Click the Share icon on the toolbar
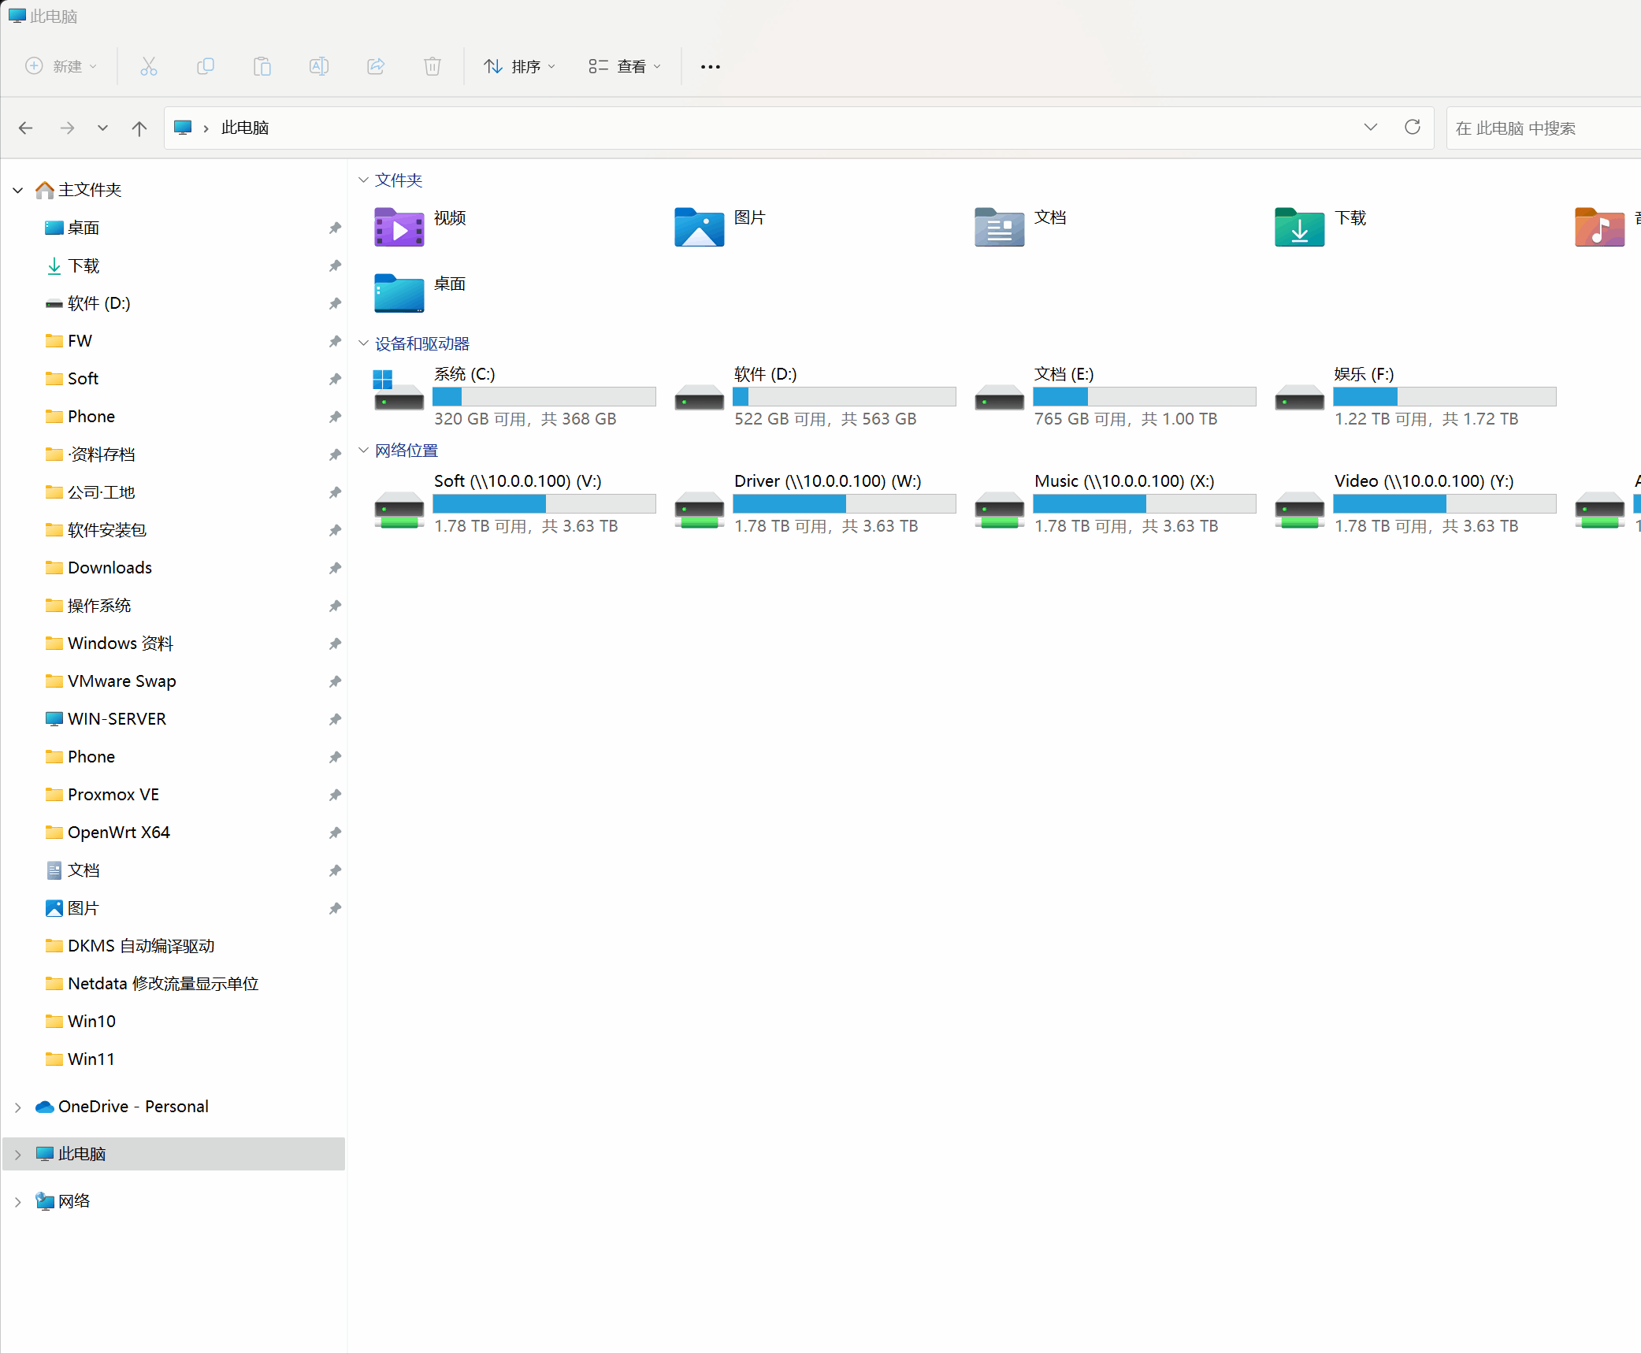This screenshot has width=1641, height=1354. pyautogui.click(x=376, y=66)
